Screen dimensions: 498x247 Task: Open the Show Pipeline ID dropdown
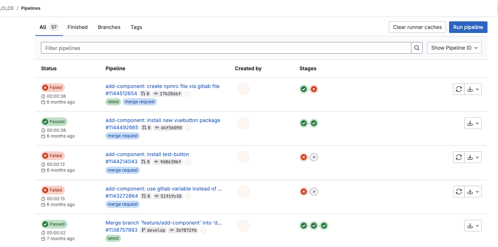pyautogui.click(x=454, y=48)
